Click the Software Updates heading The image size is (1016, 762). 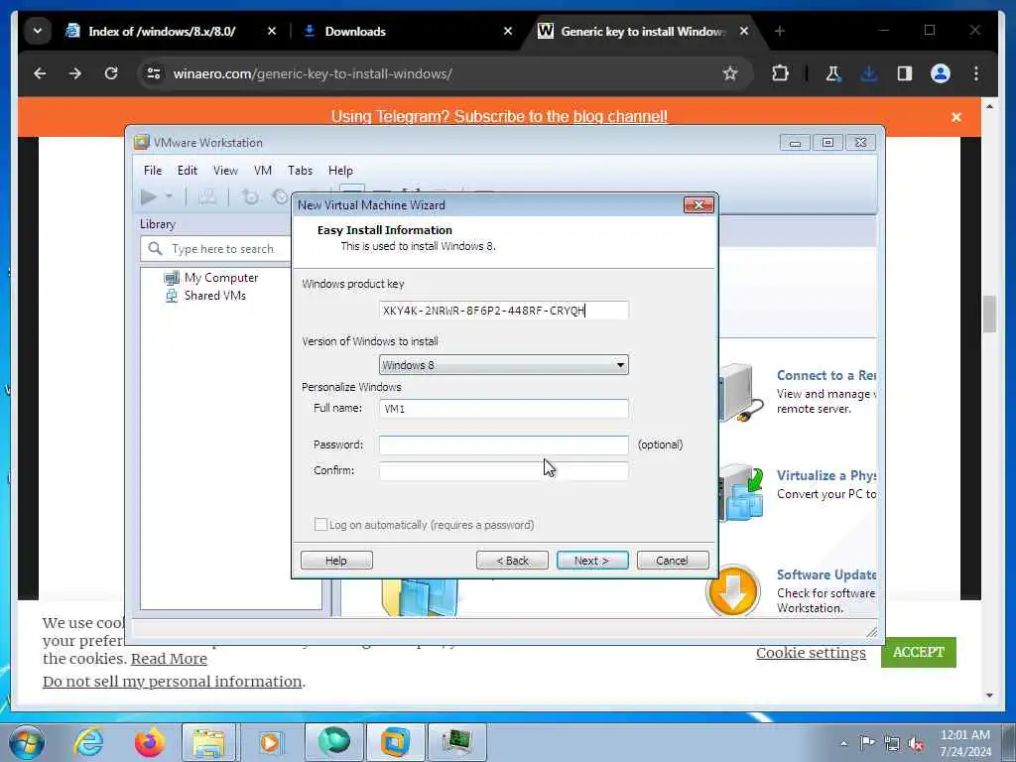pos(826,574)
